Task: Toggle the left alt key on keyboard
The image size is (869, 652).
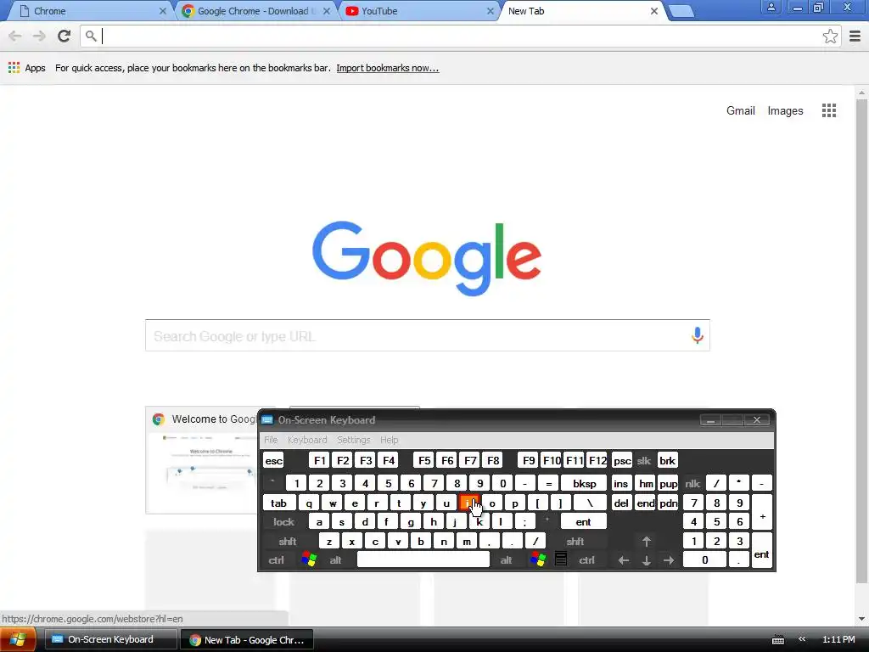Action: pos(335,560)
